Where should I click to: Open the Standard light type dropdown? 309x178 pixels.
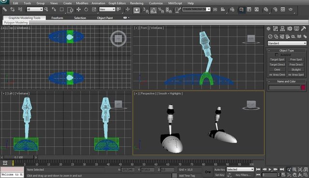[x=287, y=43]
